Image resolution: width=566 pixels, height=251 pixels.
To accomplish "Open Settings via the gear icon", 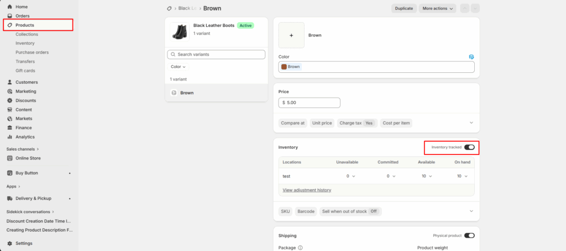I will tap(9, 243).
